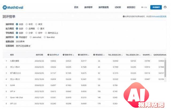Click sort arrow on 整体平均 column
This screenshot has height=109, width=171.
(73, 55)
